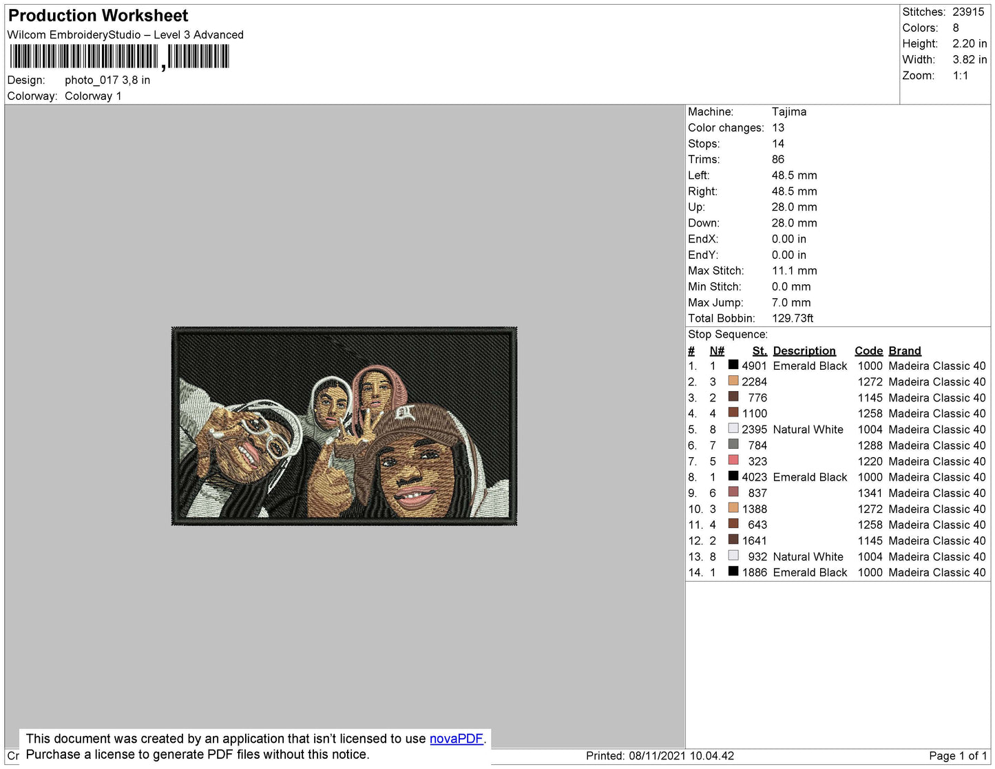Click the Height value '2.20 in'

[970, 43]
